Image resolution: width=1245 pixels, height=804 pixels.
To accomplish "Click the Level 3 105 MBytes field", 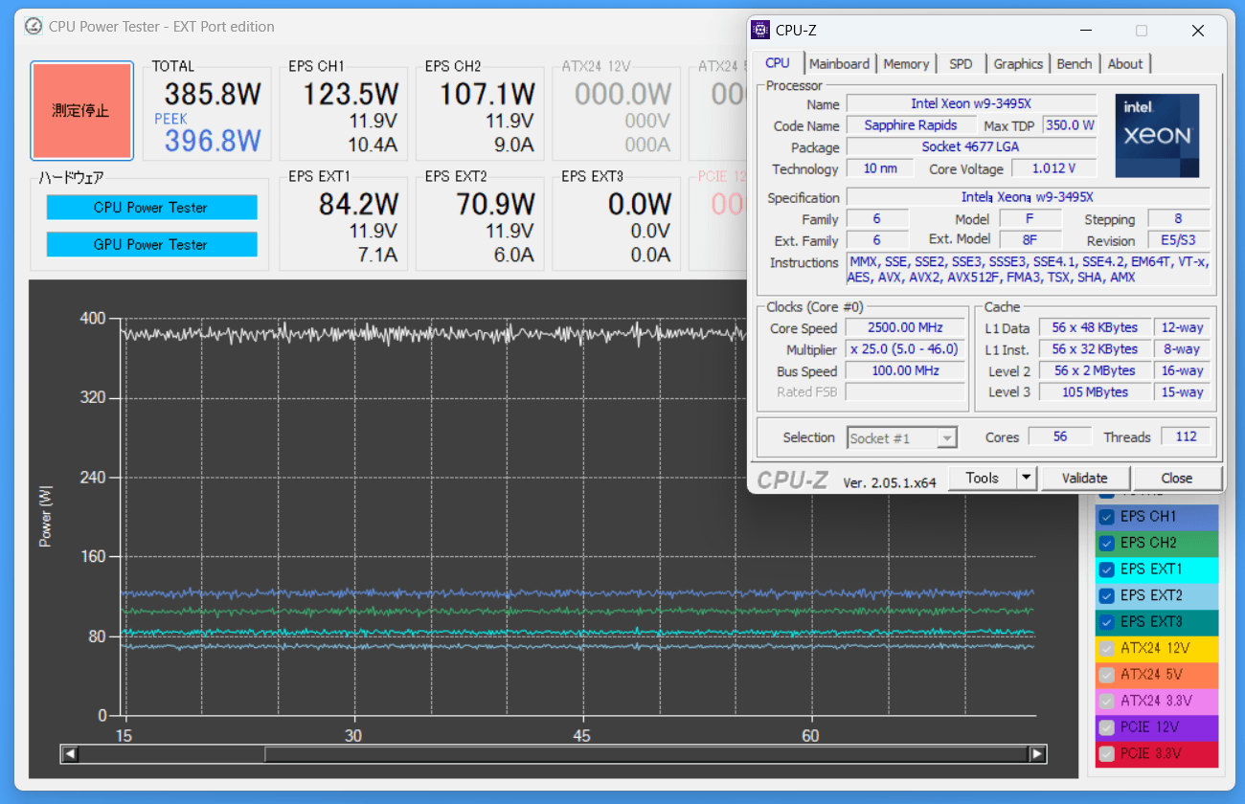I will click(x=1095, y=391).
